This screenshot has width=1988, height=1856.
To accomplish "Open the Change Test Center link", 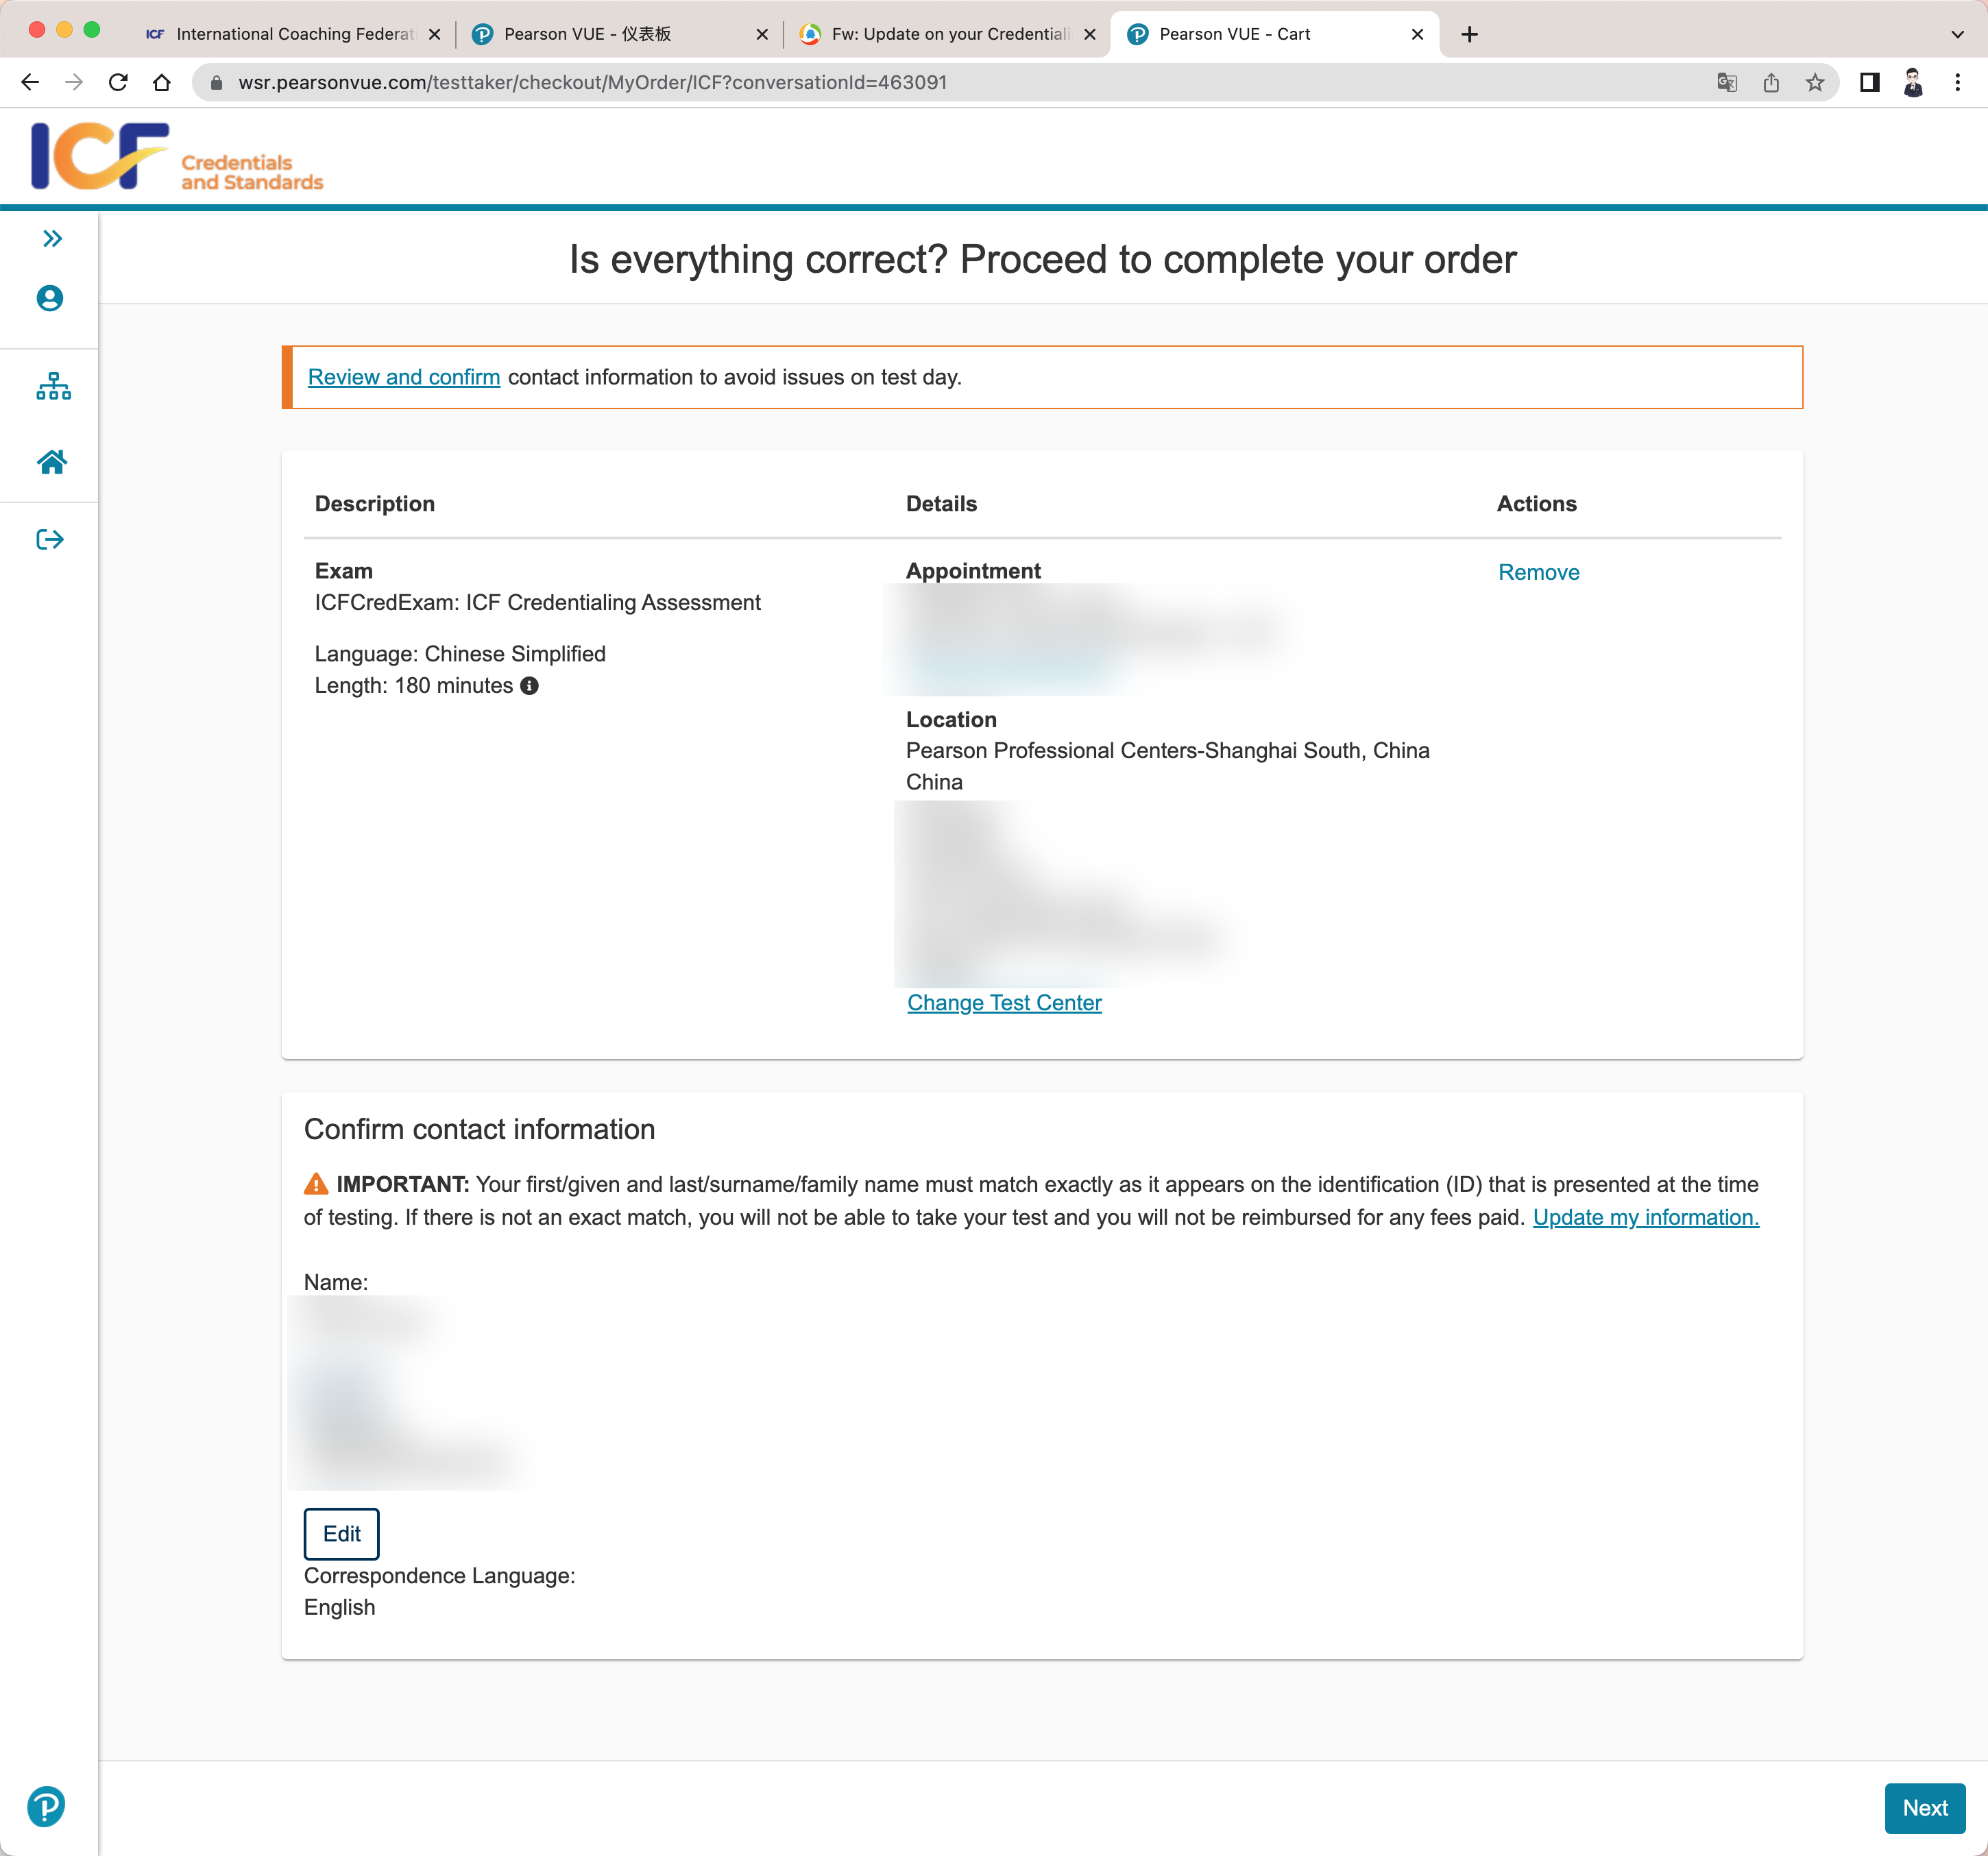I will (x=1004, y=1003).
